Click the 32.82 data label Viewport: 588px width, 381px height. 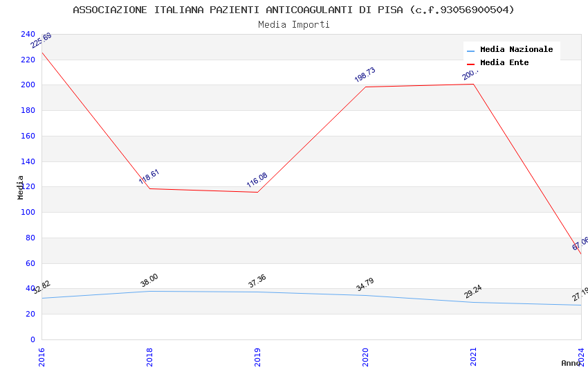point(42,287)
